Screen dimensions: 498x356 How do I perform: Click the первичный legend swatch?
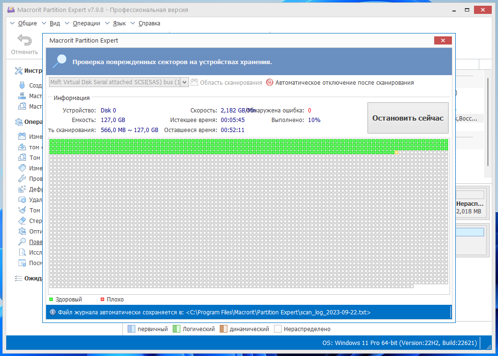tap(131, 329)
